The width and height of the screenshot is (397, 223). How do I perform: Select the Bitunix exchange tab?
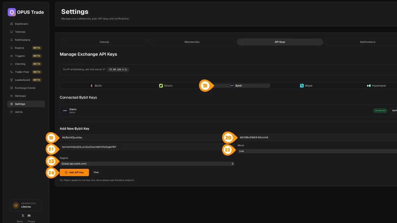tap(166, 86)
